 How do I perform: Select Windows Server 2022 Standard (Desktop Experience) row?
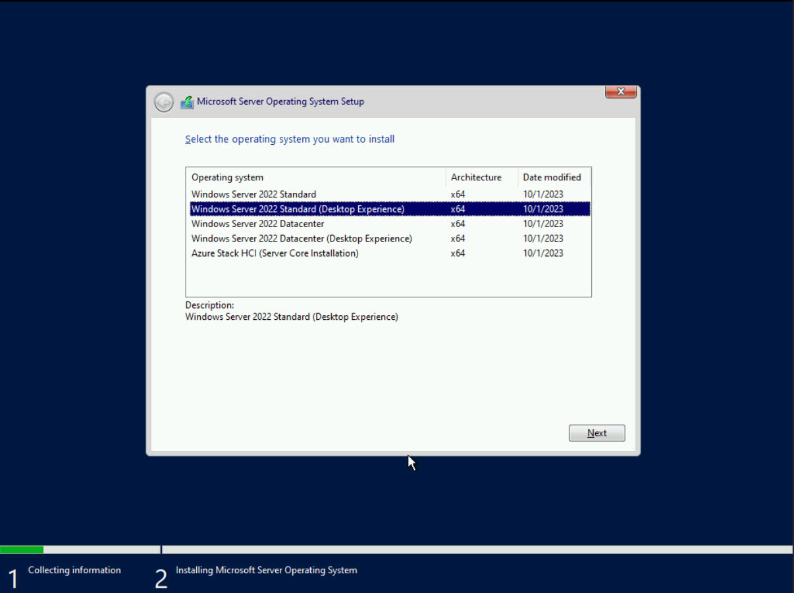coord(390,209)
